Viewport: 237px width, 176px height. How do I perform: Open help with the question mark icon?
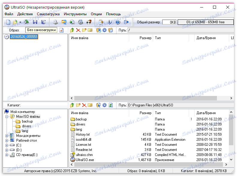[118, 22]
